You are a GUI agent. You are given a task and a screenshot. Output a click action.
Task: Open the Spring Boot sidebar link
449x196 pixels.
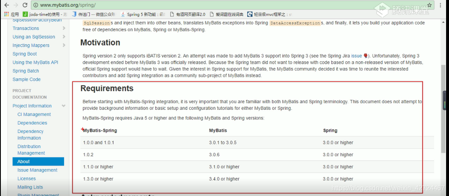25,54
